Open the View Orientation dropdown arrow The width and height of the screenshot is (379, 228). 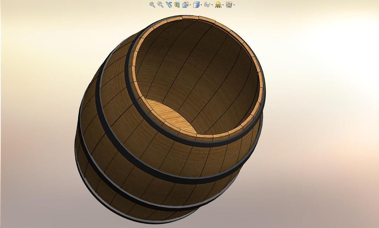pyautogui.click(x=190, y=5)
